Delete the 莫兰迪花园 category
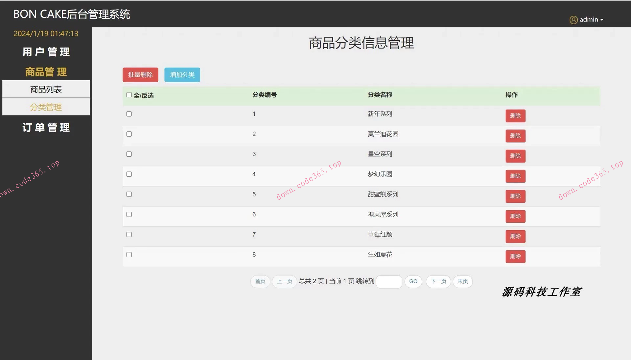 pos(515,136)
